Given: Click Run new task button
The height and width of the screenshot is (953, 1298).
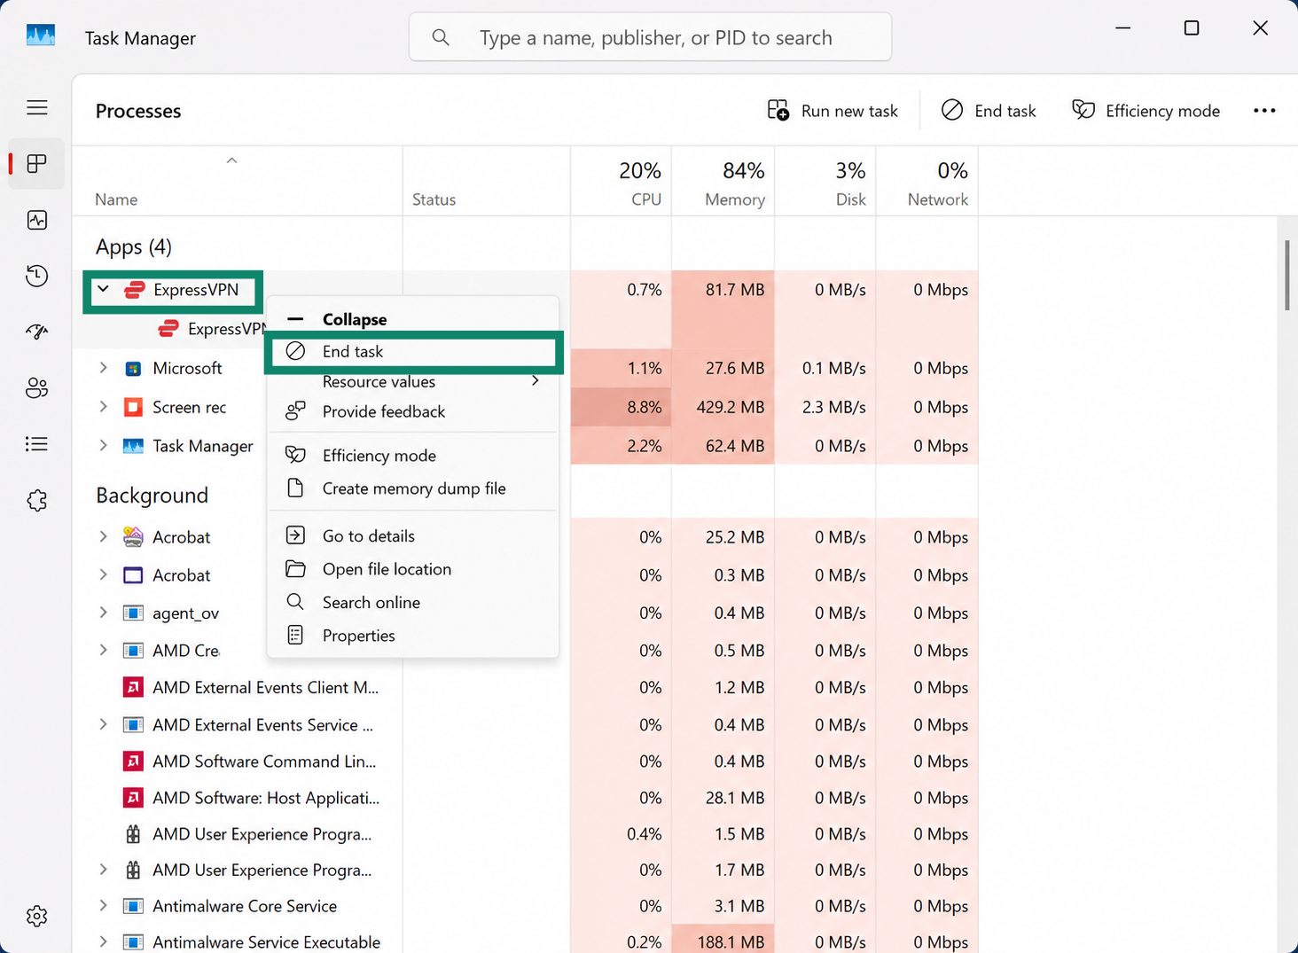Looking at the screenshot, I should click(x=833, y=111).
